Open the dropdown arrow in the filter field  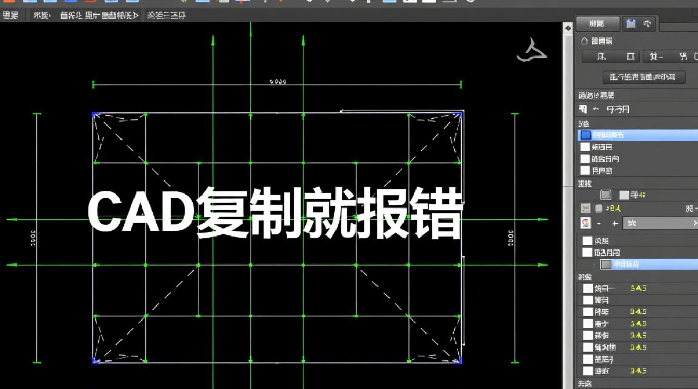695,223
